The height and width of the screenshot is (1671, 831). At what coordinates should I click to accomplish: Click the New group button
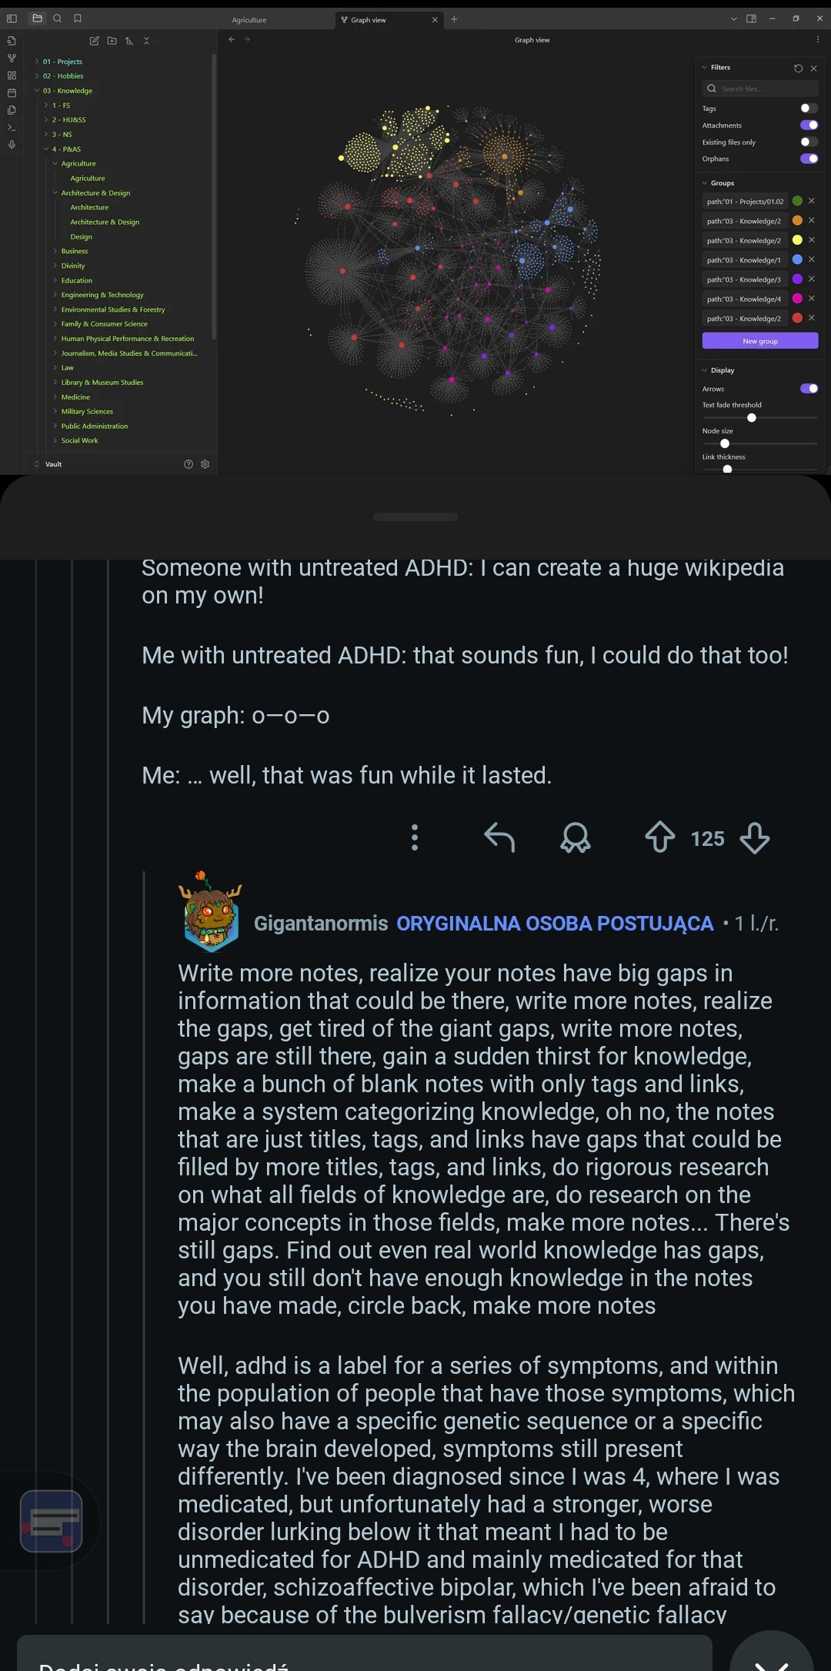(x=759, y=341)
